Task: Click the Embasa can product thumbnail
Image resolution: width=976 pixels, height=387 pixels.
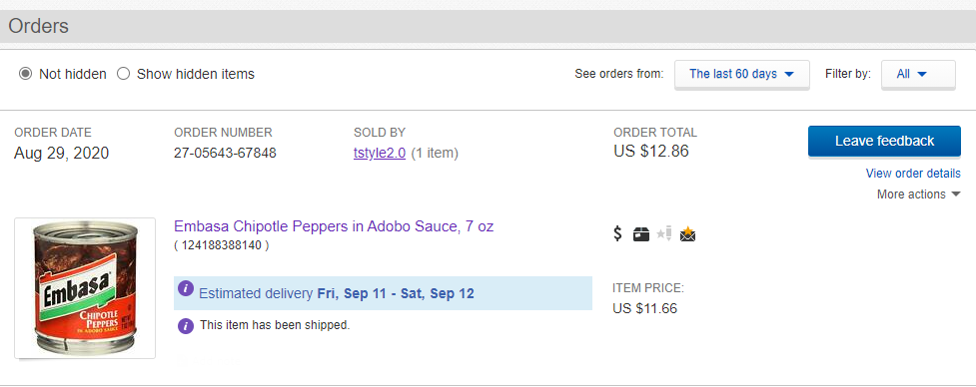Action: click(x=85, y=288)
